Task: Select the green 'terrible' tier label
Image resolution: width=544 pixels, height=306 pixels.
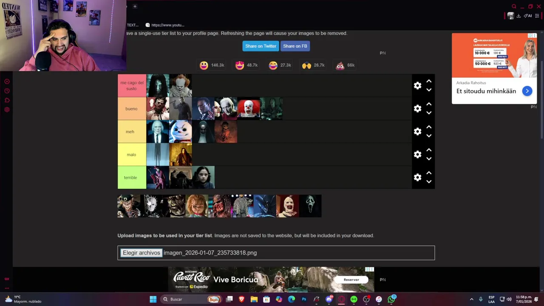Action: click(x=132, y=178)
